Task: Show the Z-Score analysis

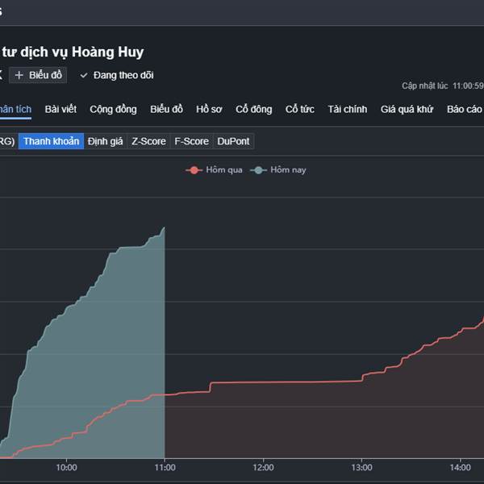Action: tap(148, 141)
